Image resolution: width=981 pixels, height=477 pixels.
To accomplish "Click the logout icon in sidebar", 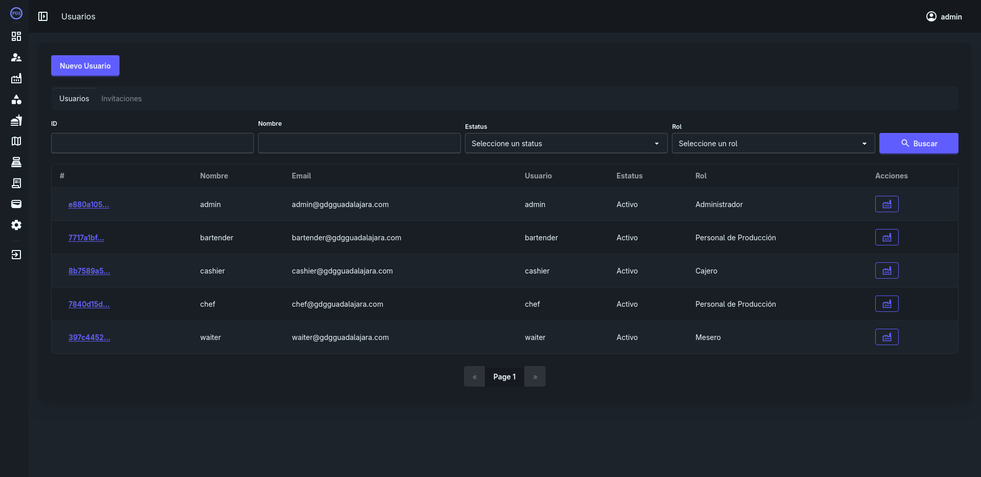I will pos(16,255).
